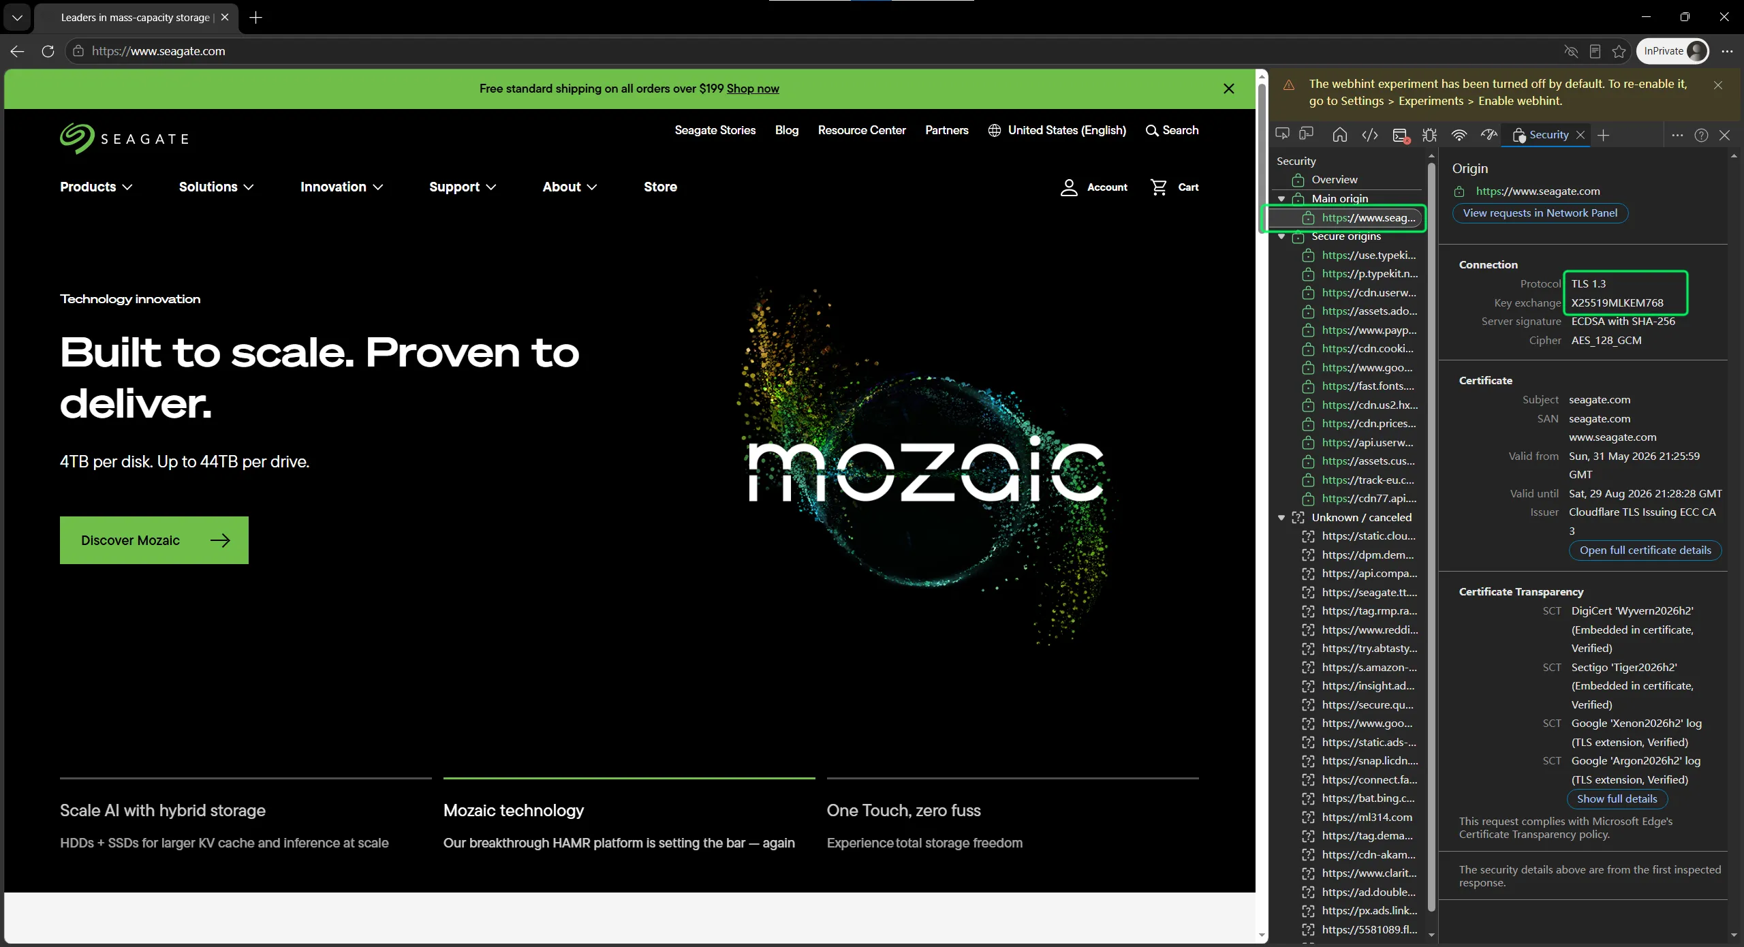The width and height of the screenshot is (1744, 947).
Task: Open a new browser tab
Action: 255,18
